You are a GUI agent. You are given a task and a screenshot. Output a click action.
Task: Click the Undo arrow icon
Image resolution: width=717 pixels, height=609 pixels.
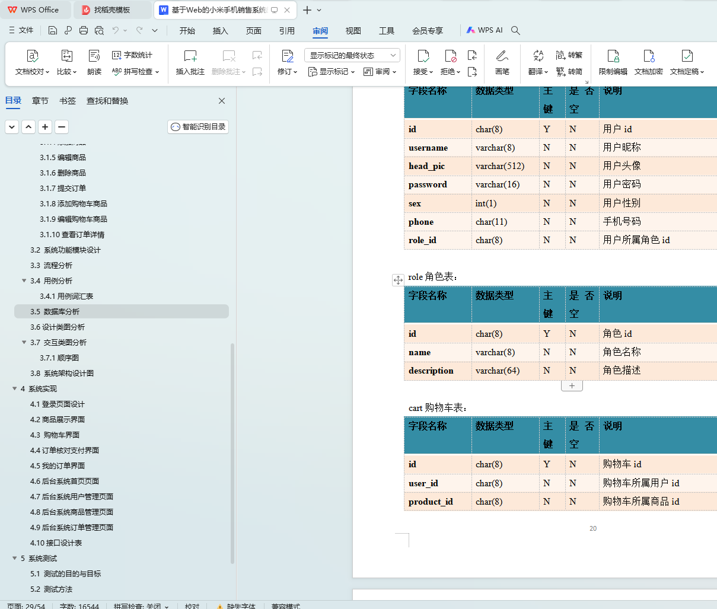(116, 30)
